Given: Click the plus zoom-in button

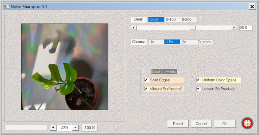Looking at the screenshot, I should [53, 128].
